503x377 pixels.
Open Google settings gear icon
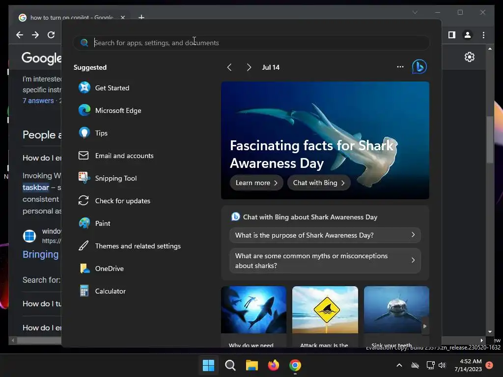[469, 57]
